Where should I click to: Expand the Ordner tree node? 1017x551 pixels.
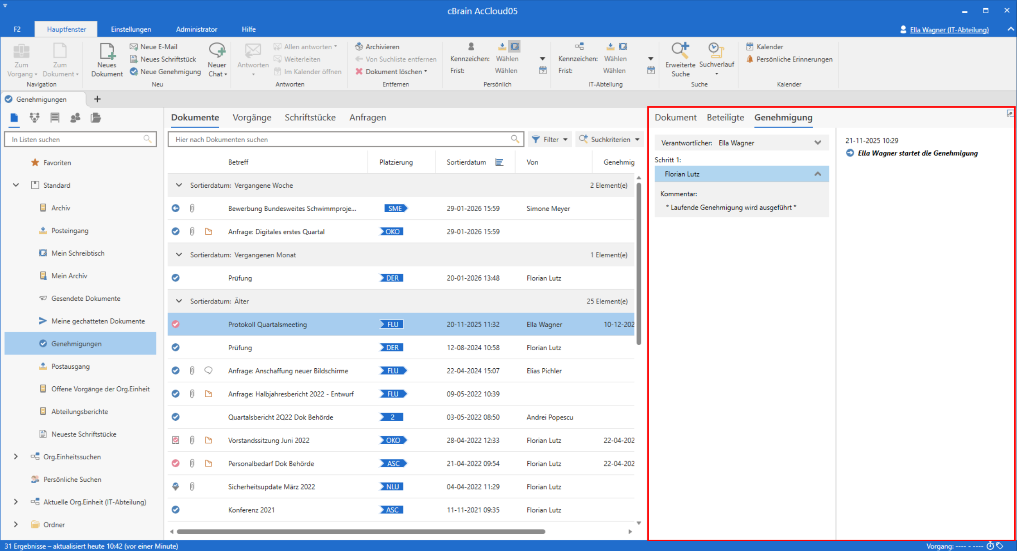click(16, 525)
